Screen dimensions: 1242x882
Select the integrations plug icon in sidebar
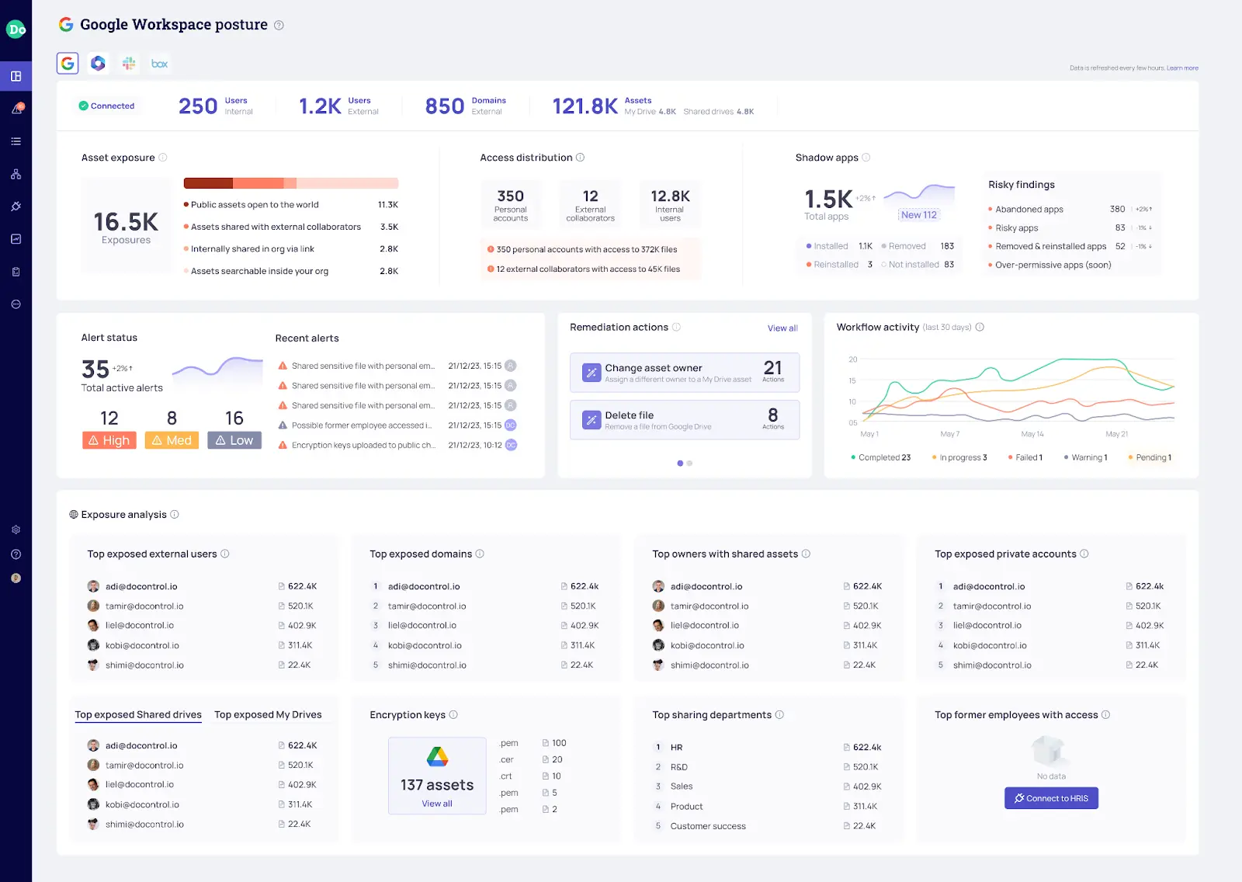point(16,206)
